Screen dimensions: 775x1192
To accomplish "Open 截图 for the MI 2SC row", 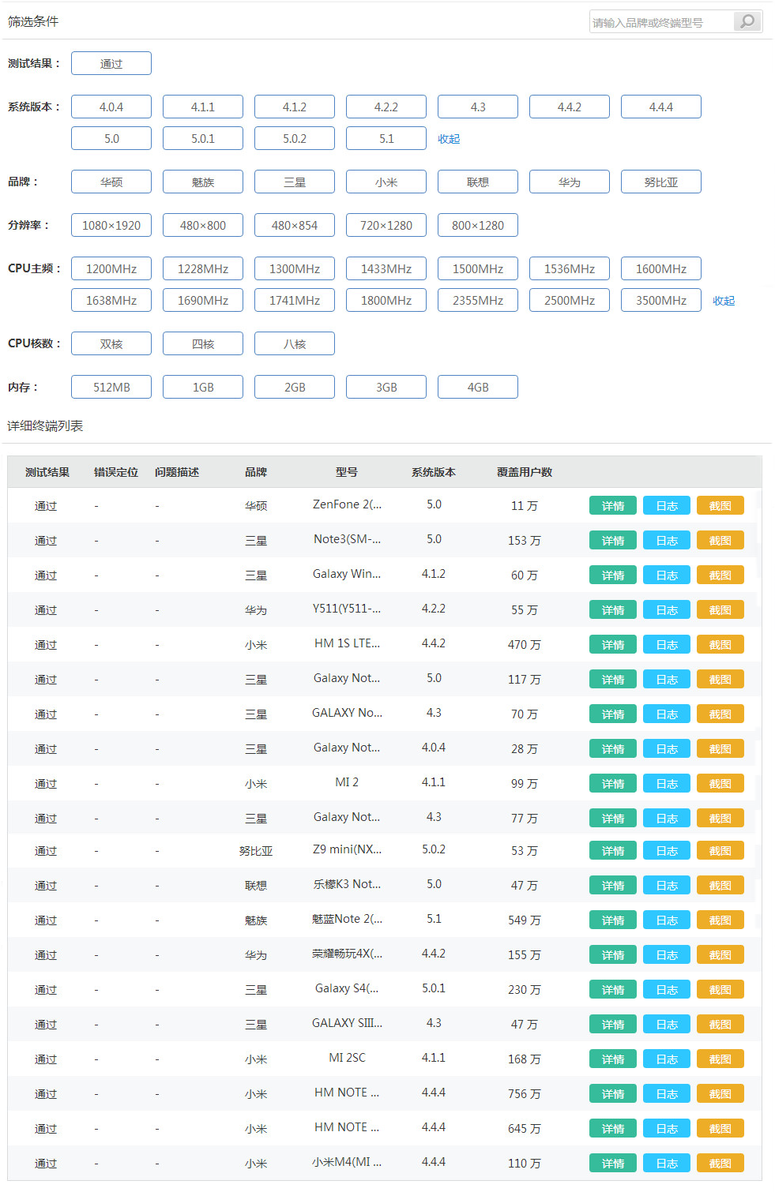I will pos(720,1059).
